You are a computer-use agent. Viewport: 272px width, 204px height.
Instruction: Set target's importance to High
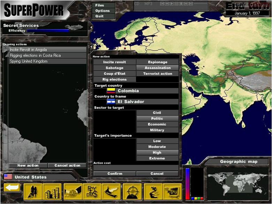(x=158, y=152)
